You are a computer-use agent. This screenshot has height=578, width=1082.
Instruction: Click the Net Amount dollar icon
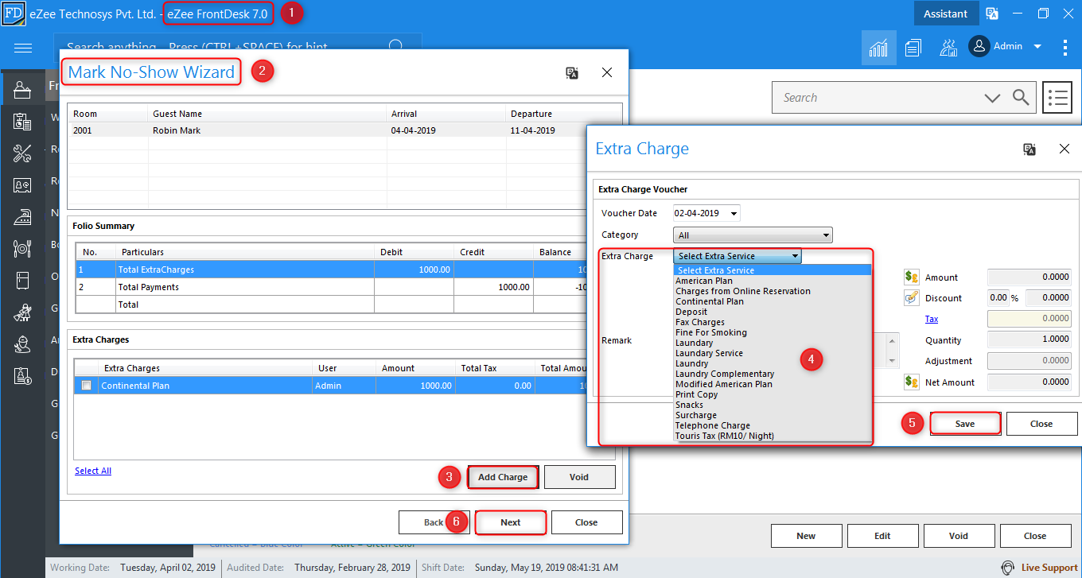point(912,382)
